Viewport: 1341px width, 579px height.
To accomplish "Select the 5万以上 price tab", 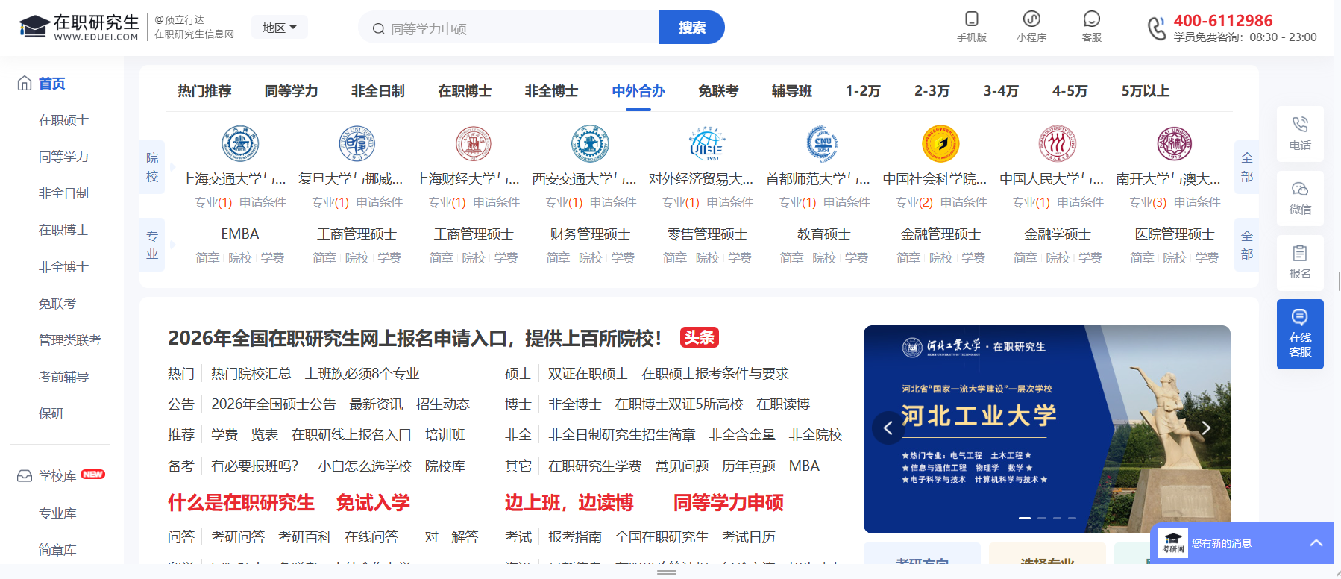I will [1145, 91].
